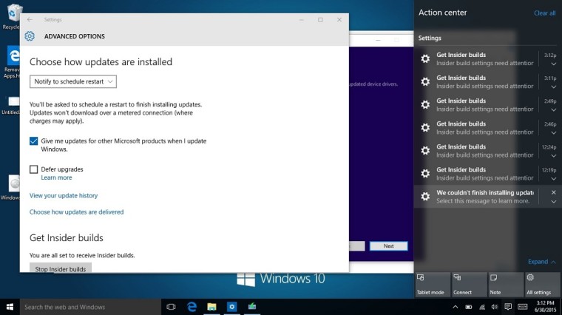Open View your update history
Viewport: 562px width, 315px height.
click(64, 196)
